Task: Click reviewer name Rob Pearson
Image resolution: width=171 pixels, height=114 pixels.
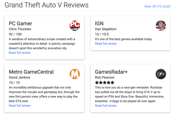Action: tap(105, 77)
